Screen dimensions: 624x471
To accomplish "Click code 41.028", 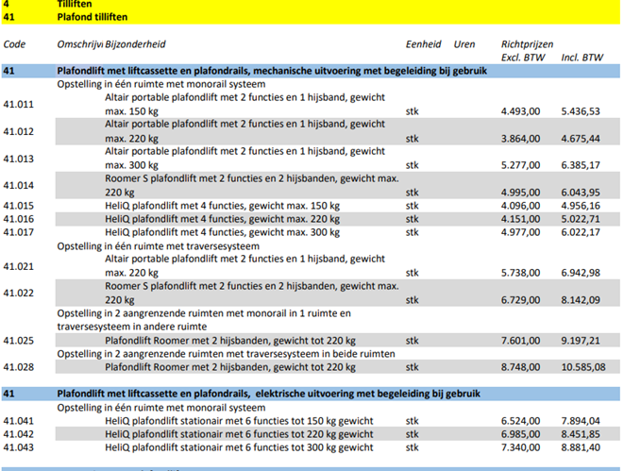I will 18,367.
